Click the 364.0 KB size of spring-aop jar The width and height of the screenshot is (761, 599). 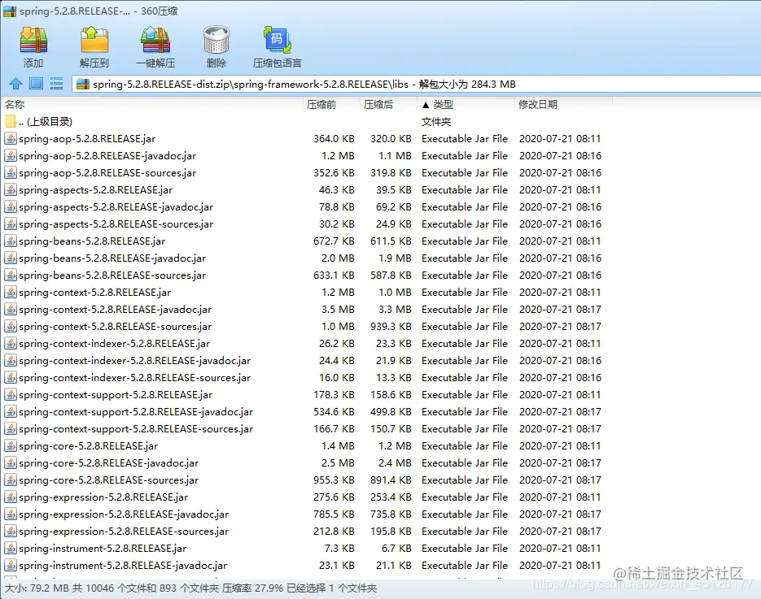point(334,139)
